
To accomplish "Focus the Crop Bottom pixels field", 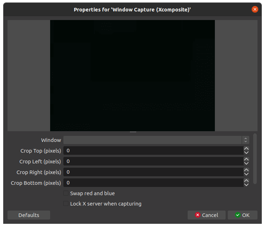I will click(152, 183).
